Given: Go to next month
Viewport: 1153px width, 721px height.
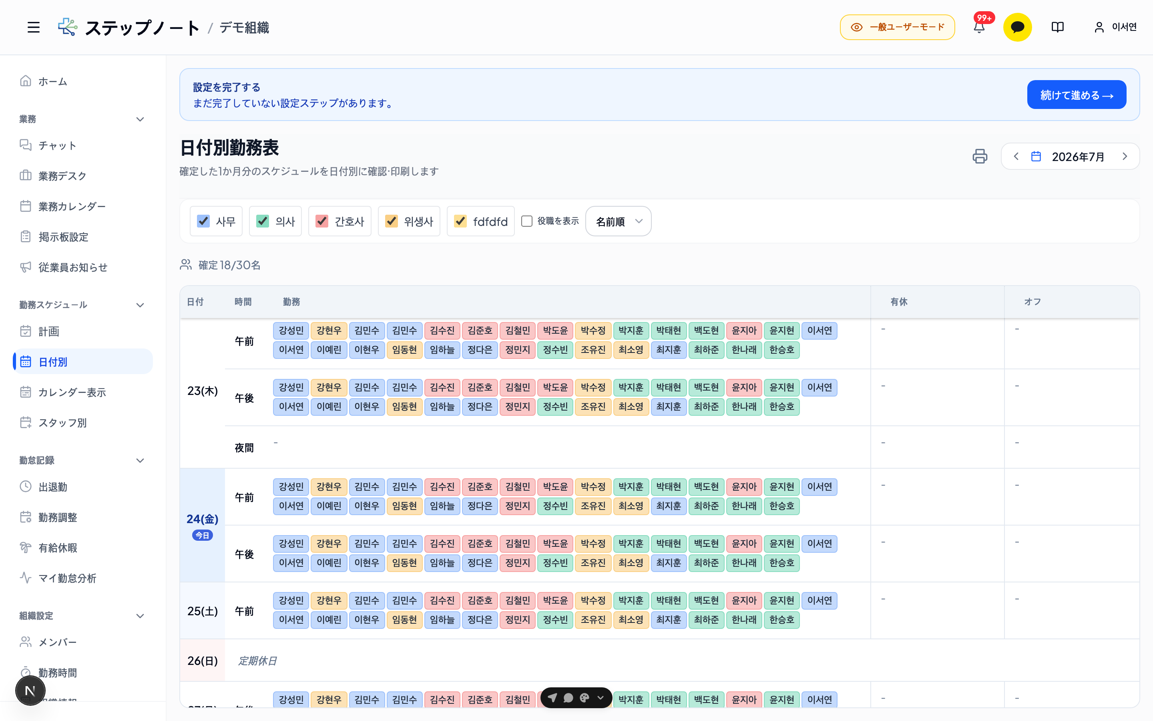Looking at the screenshot, I should click(1125, 156).
